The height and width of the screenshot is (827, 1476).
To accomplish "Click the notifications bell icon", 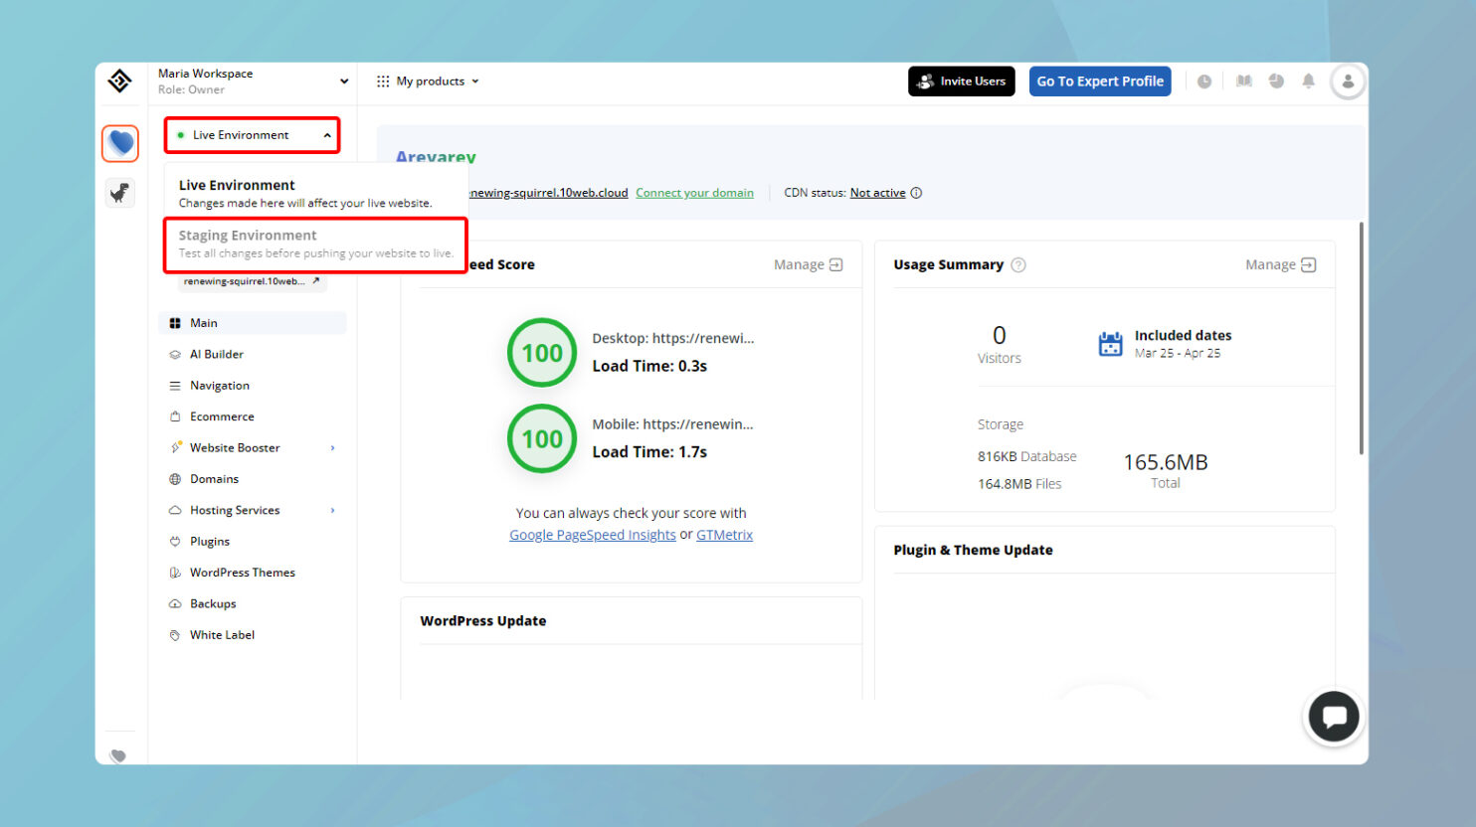I will [1308, 81].
